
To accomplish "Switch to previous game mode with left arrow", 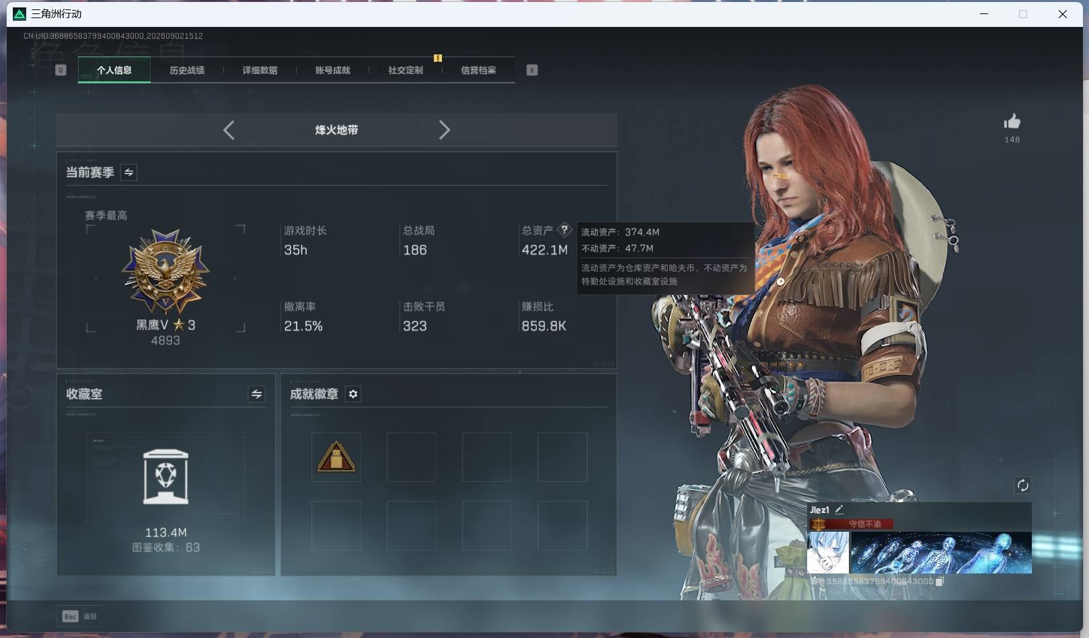I will [x=229, y=130].
